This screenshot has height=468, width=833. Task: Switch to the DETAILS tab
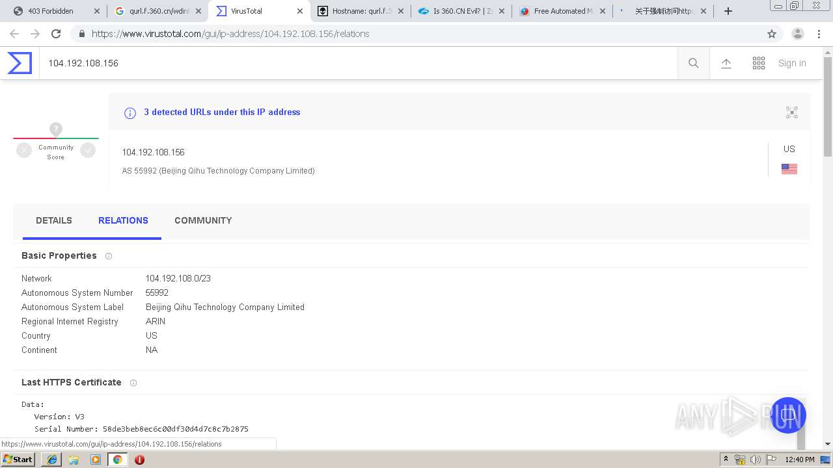pyautogui.click(x=54, y=220)
